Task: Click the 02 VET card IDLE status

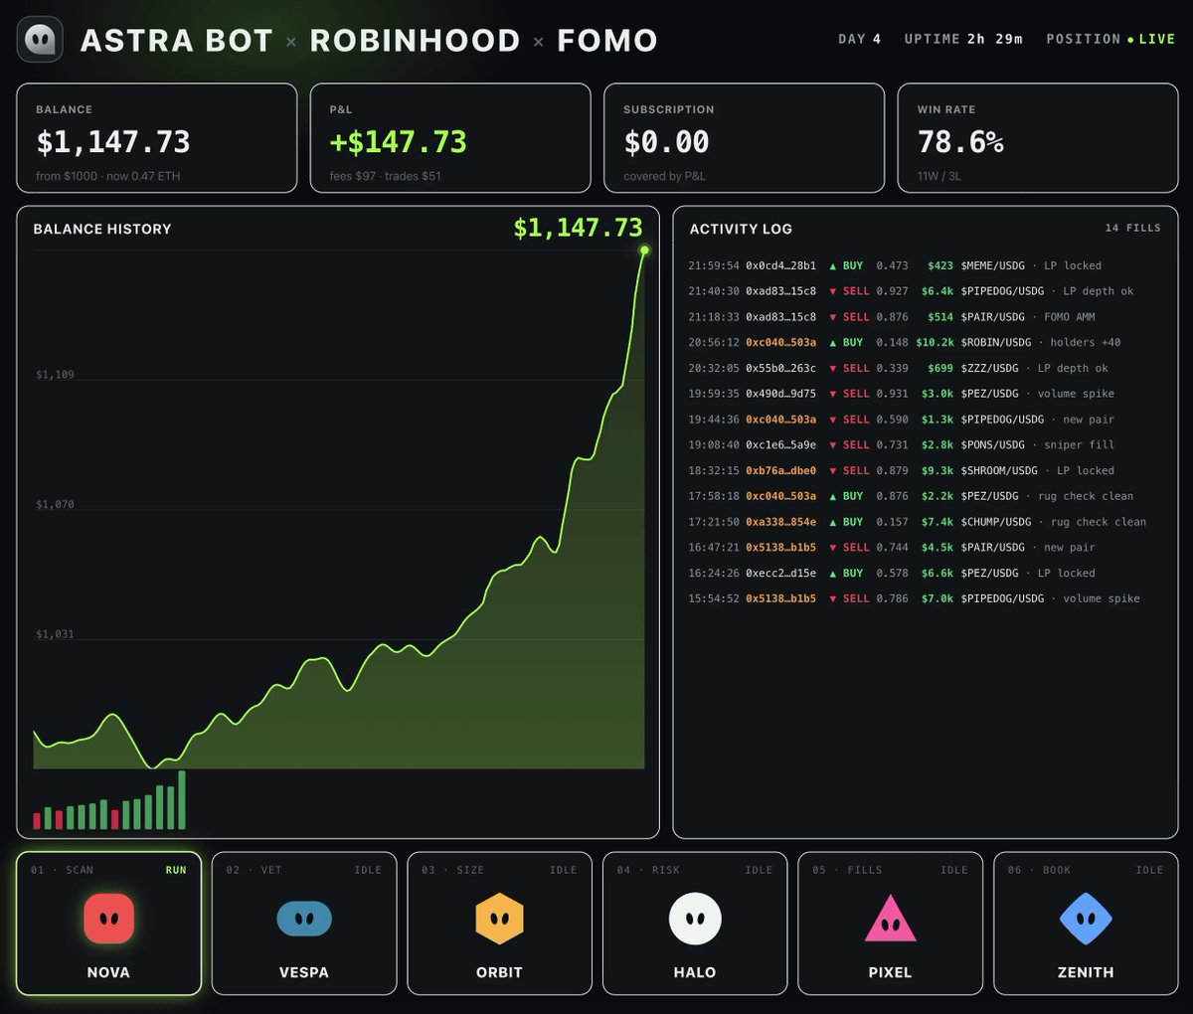Action: (368, 870)
